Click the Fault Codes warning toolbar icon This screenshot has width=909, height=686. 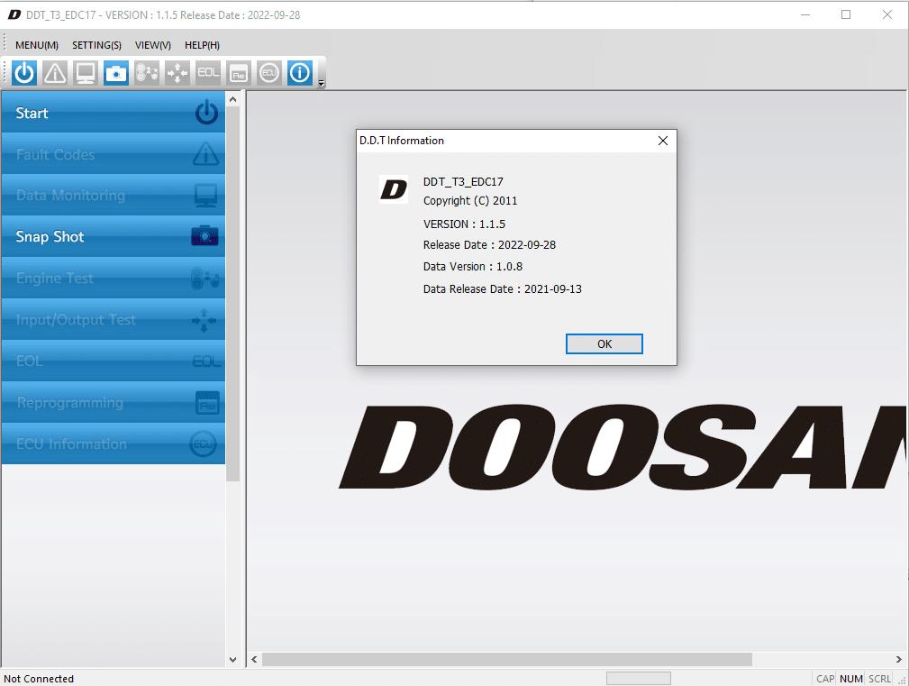click(x=56, y=73)
